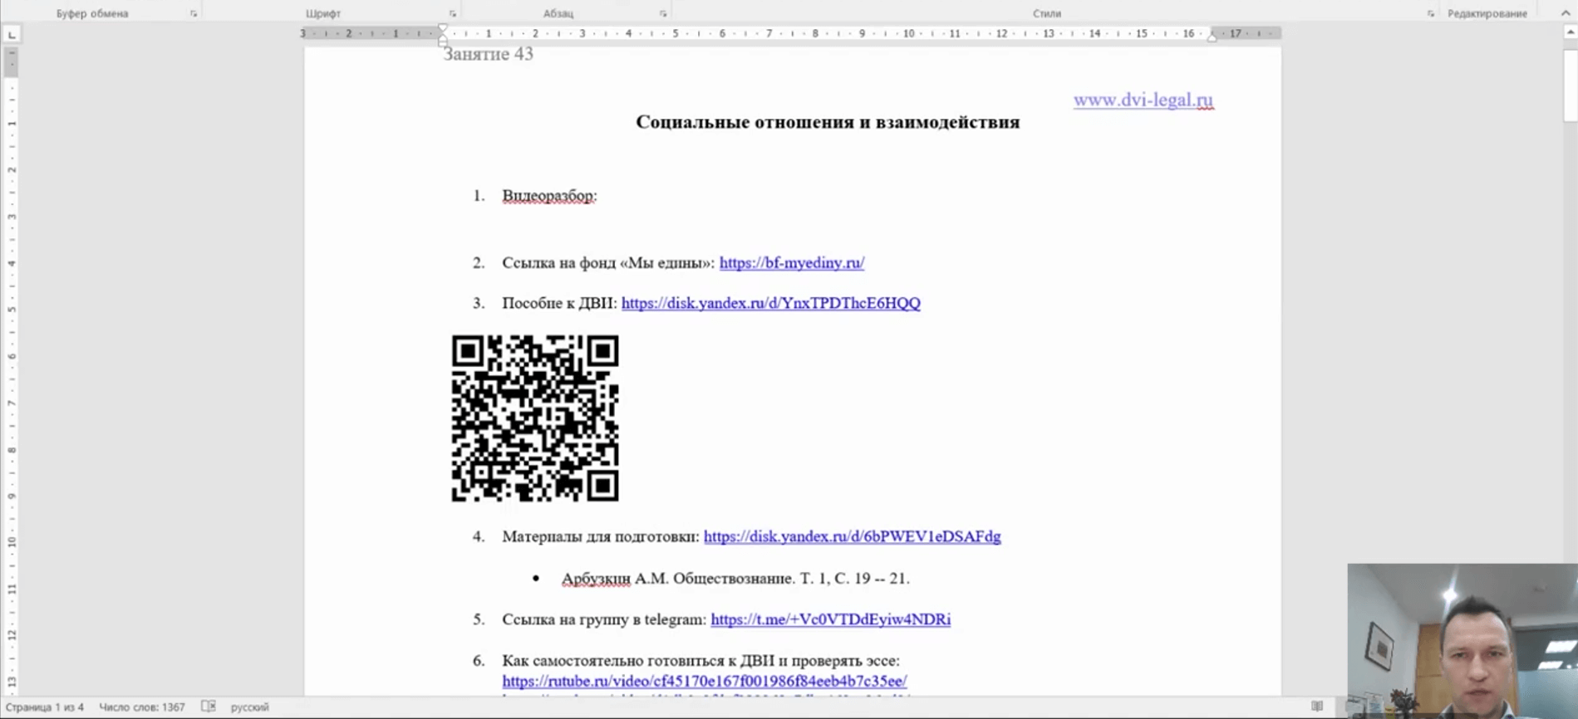Open the rutube.ru video link
This screenshot has width=1578, height=719.
tap(705, 681)
